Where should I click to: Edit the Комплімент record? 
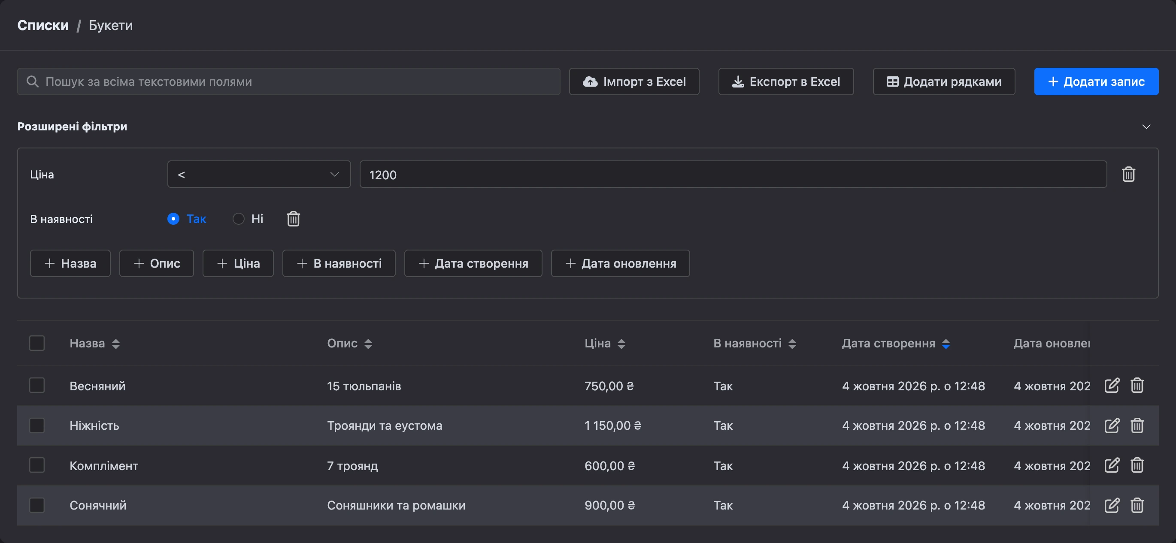(x=1112, y=465)
